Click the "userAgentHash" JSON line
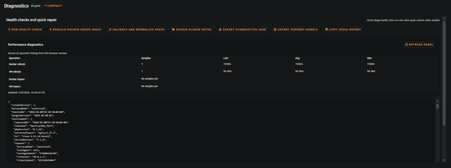This screenshot has height=168, width=451. tap(37, 153)
